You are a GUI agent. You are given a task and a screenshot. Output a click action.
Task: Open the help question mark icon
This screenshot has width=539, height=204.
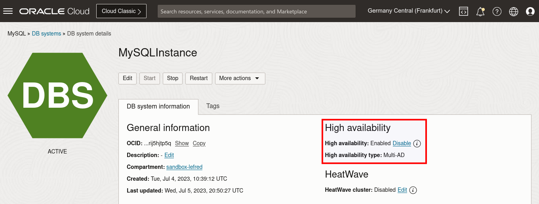pyautogui.click(x=497, y=11)
